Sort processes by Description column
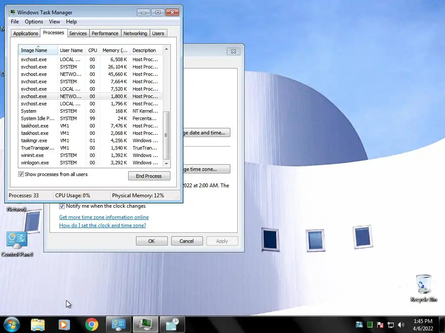This screenshot has height=333, width=445. [146, 50]
